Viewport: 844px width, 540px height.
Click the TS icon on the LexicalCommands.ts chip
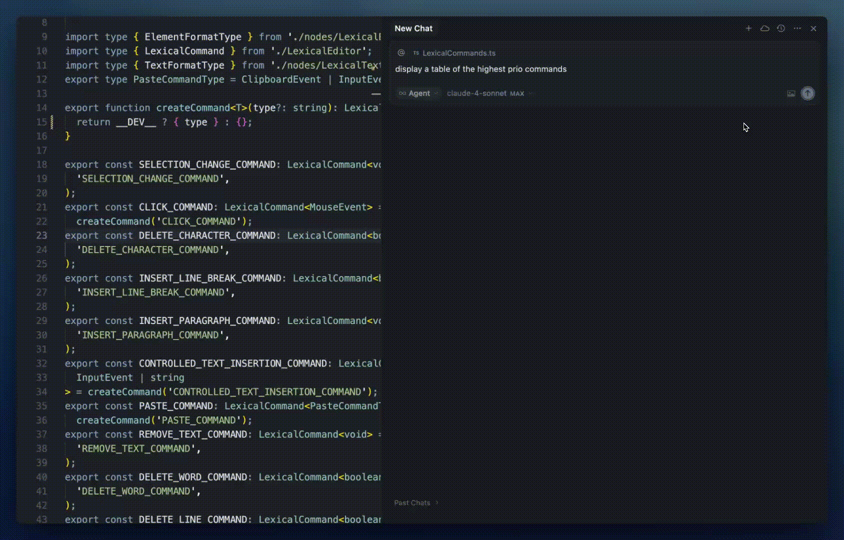(x=415, y=53)
